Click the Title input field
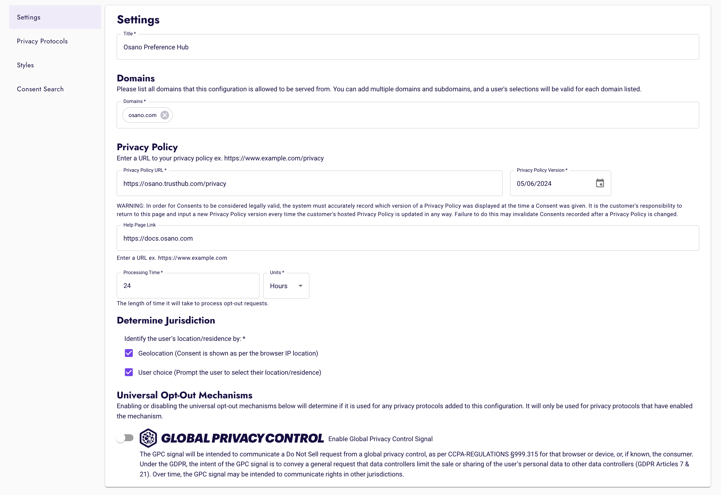The width and height of the screenshot is (721, 495). (x=407, y=47)
